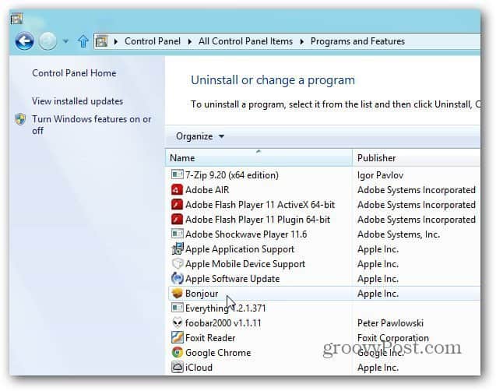
Task: Click the Everything 1.2.1.371 icon
Action: coord(178,308)
